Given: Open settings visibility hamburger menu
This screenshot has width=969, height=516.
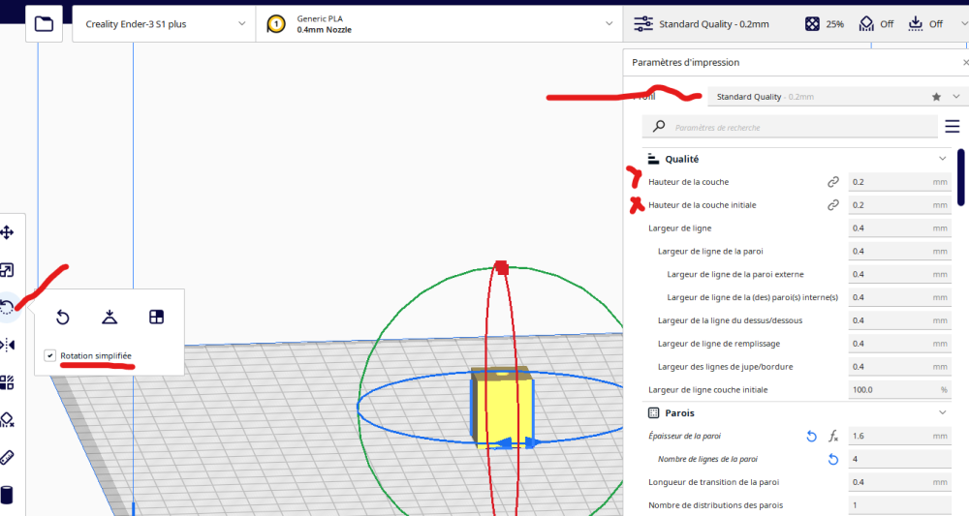Looking at the screenshot, I should pos(952,127).
